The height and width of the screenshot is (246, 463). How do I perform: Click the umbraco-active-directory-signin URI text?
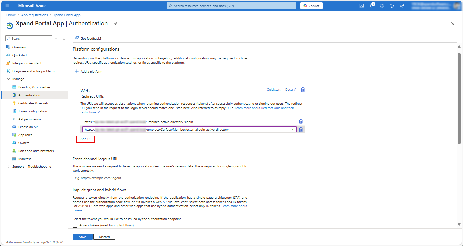[x=139, y=122]
